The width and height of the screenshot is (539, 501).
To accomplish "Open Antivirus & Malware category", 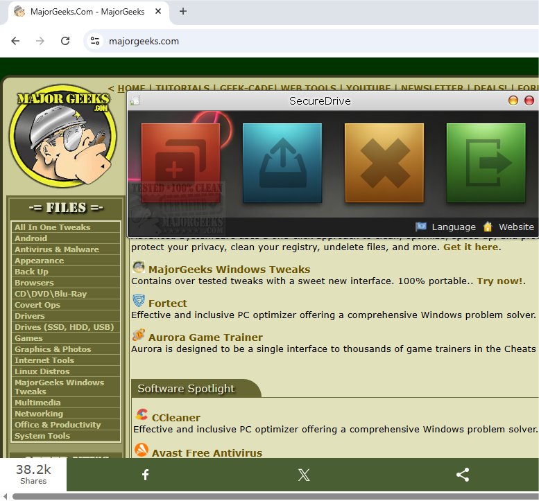I will tap(65, 249).
